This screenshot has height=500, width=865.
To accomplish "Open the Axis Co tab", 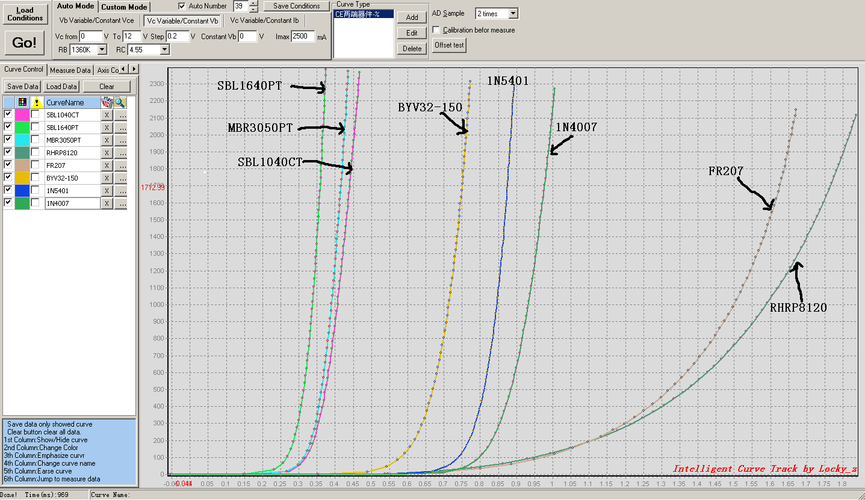I will click(107, 70).
